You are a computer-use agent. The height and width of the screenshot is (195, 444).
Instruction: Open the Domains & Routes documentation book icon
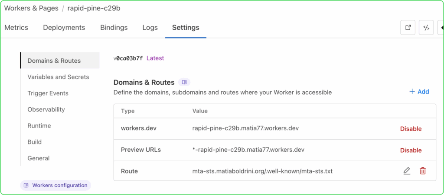[x=184, y=83]
